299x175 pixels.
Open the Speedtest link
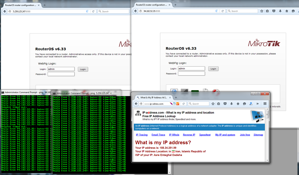pyautogui.click(x=205, y=135)
